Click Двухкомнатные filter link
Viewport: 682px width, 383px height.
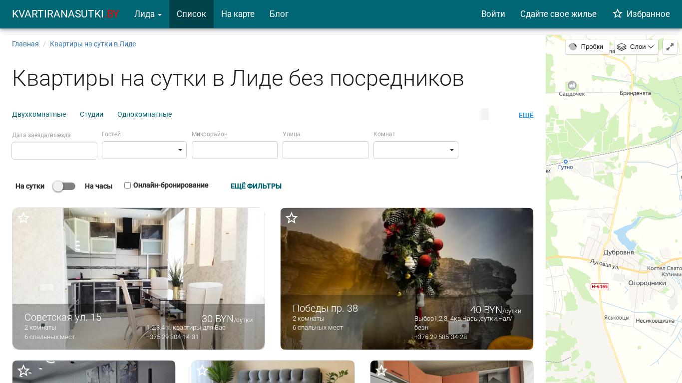(x=39, y=114)
